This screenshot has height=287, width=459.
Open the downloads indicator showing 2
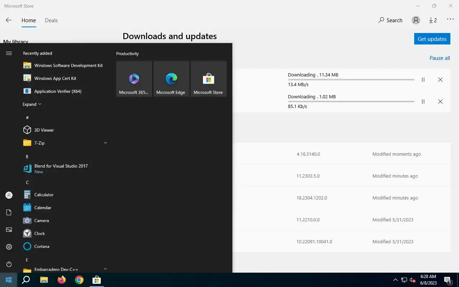pos(433,20)
